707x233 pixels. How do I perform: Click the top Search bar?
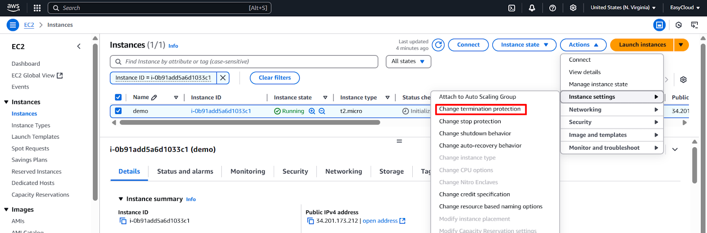[160, 8]
